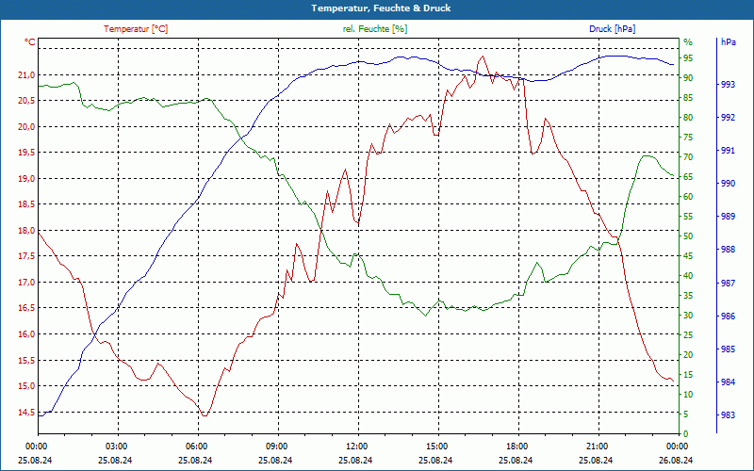Click the "16,5" temperature axis value
Screen dimensions: 754x471
pos(27,309)
